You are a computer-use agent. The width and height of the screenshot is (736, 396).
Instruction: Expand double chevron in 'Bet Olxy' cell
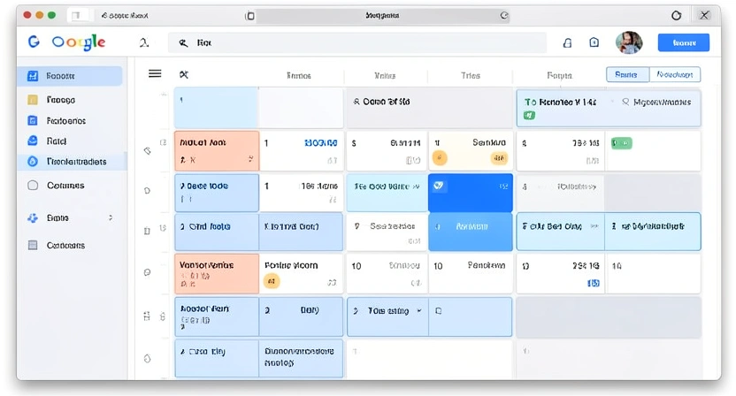[x=594, y=226]
